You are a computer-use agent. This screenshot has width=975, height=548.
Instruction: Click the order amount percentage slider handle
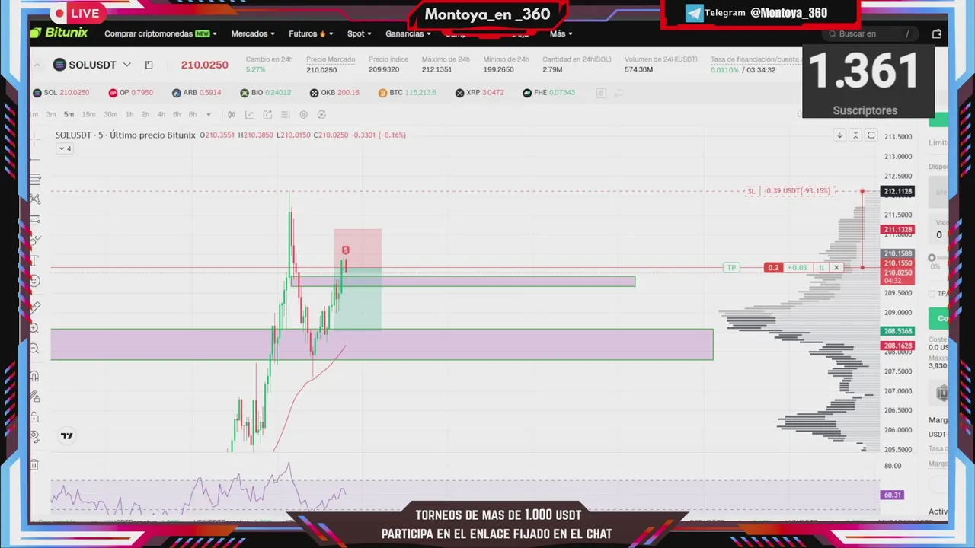click(932, 258)
